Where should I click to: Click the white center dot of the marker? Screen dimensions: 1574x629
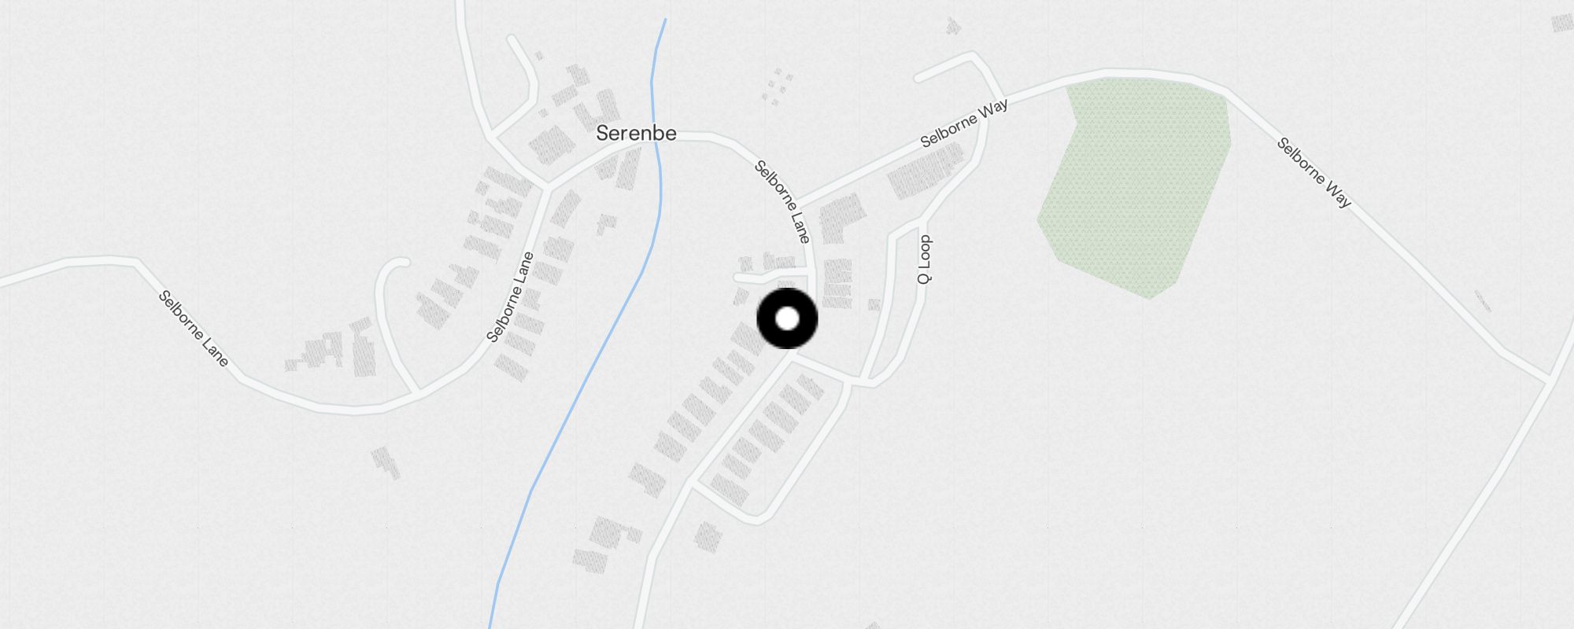(x=787, y=318)
